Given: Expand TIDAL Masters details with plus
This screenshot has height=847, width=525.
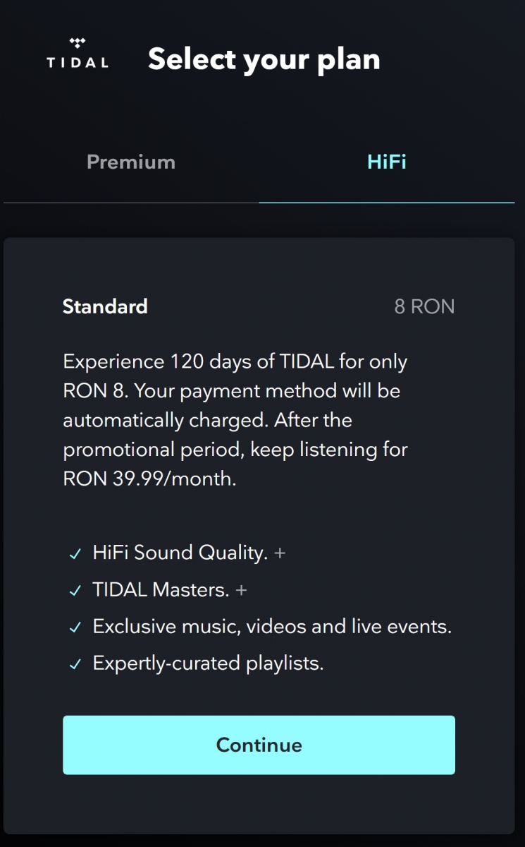Looking at the screenshot, I should coord(241,590).
